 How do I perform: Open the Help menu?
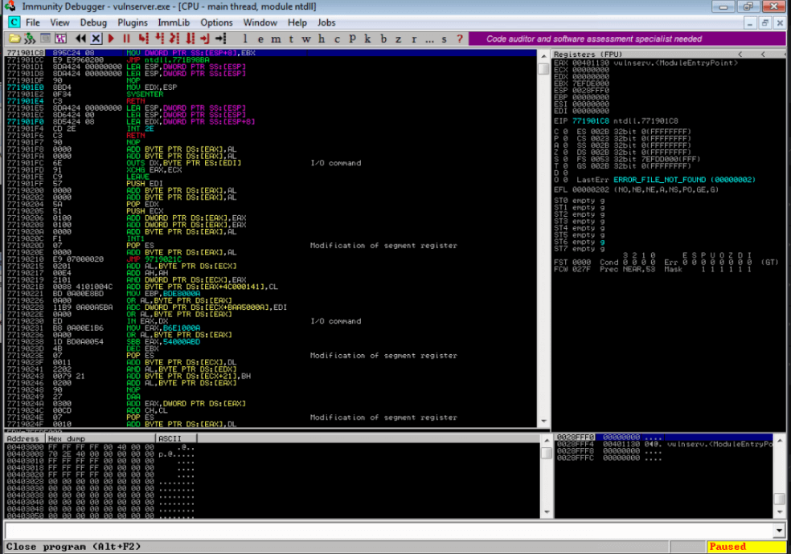pos(297,22)
